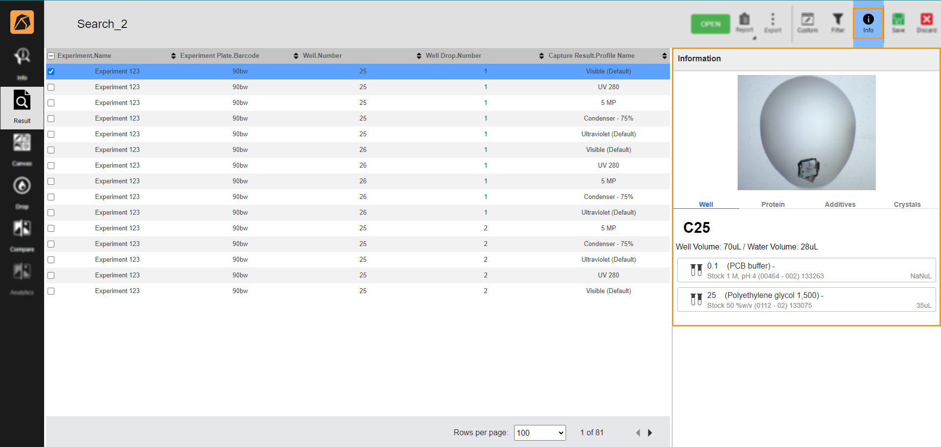Click the Rock Maker logo icon
The height and width of the screenshot is (447, 941).
pyautogui.click(x=22, y=22)
